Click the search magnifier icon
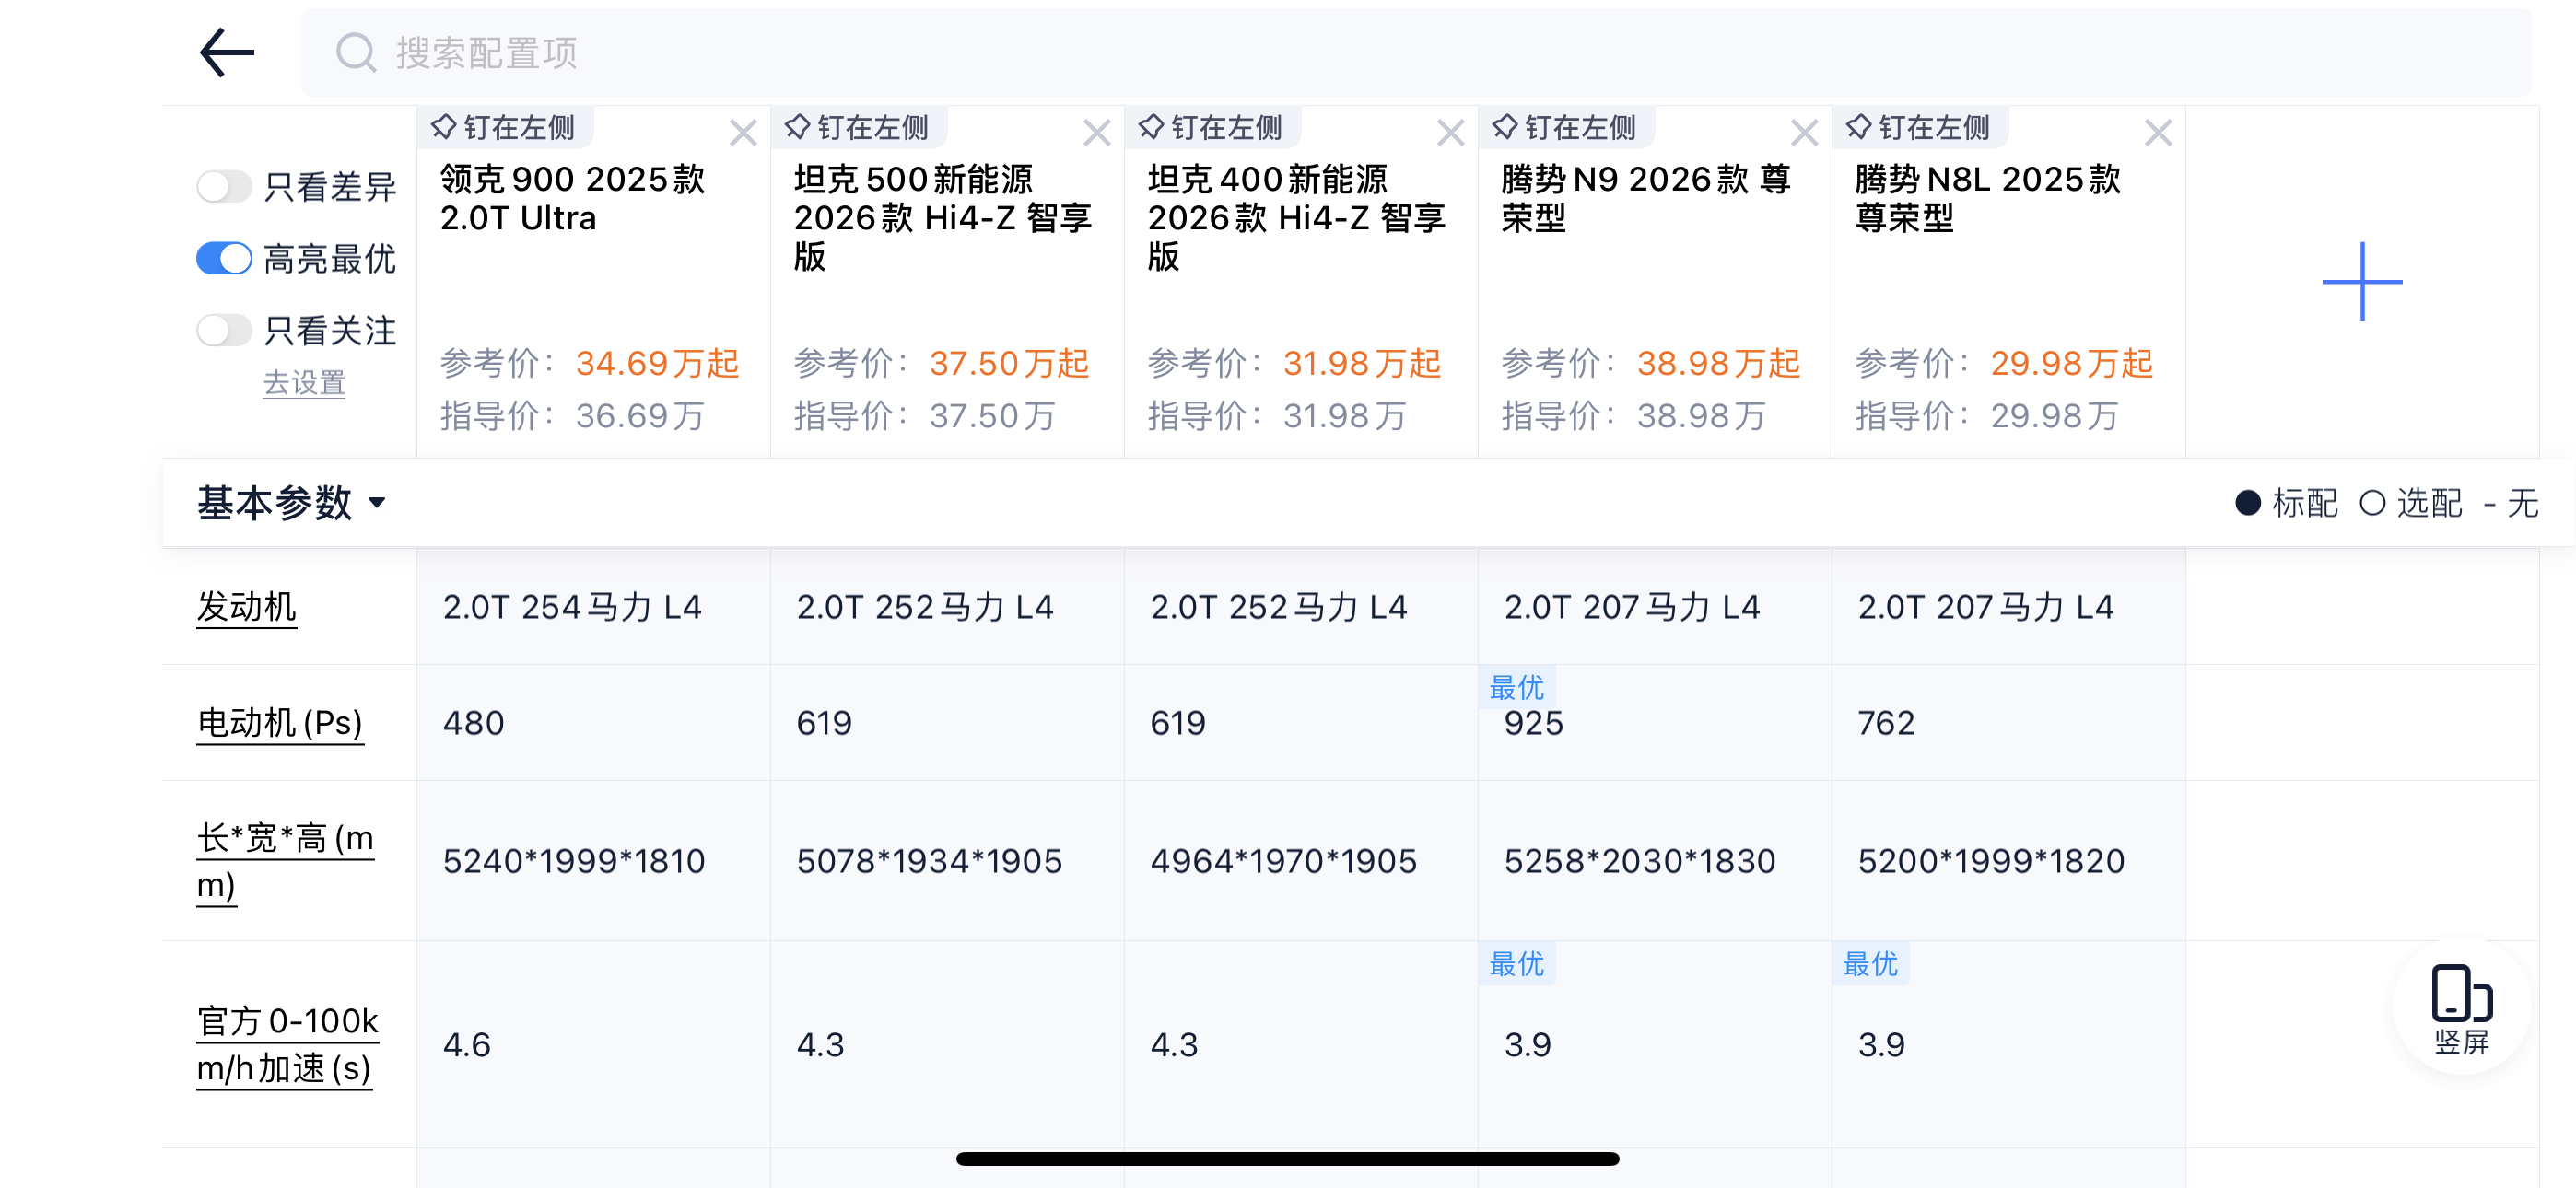The width and height of the screenshot is (2576, 1188). click(x=355, y=53)
